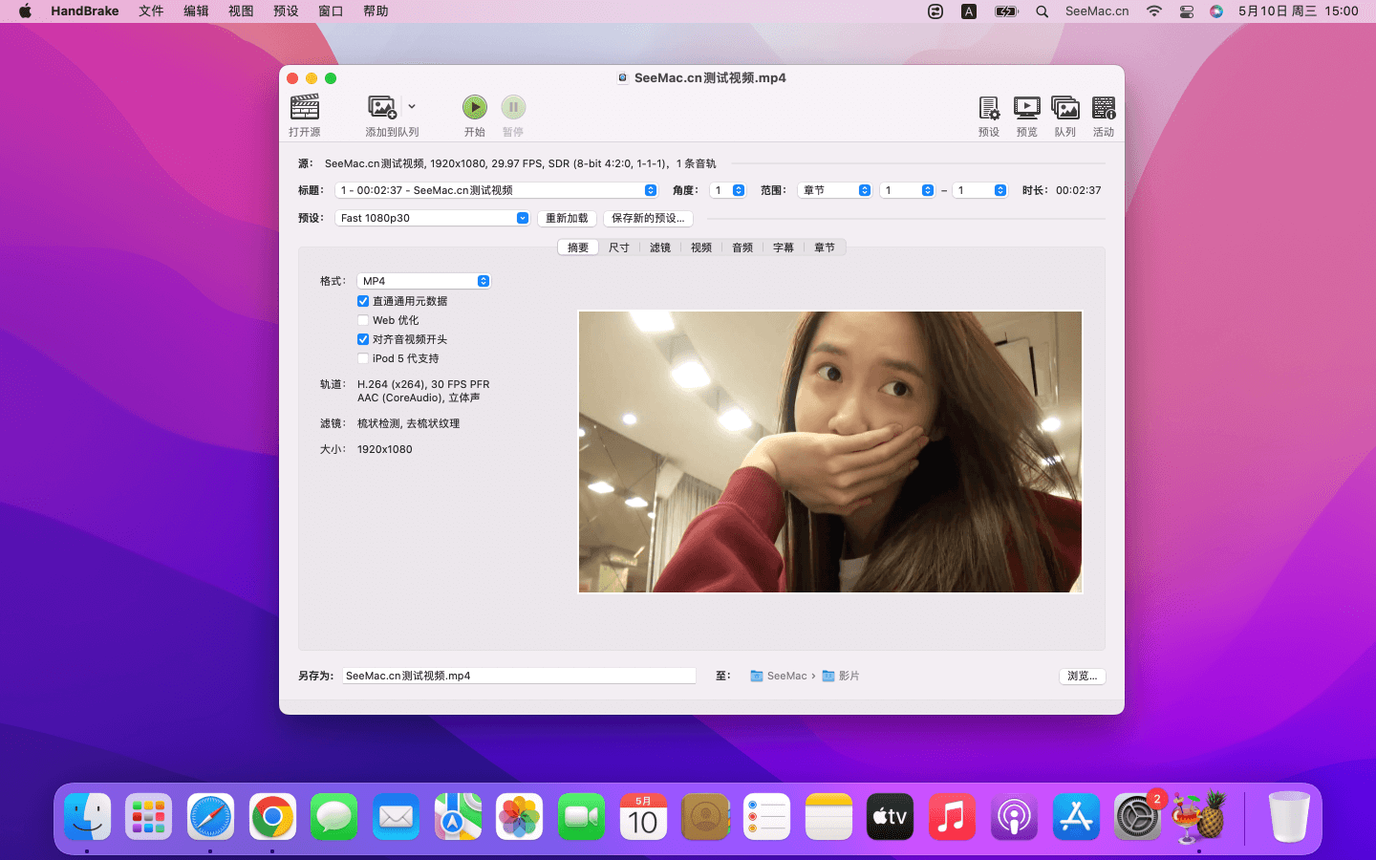1376x860 pixels.
Task: Open the HandBrake application menu
Action: (85, 11)
